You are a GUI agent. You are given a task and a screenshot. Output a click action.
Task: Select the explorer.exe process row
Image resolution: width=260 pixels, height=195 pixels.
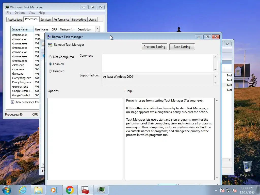25,87
